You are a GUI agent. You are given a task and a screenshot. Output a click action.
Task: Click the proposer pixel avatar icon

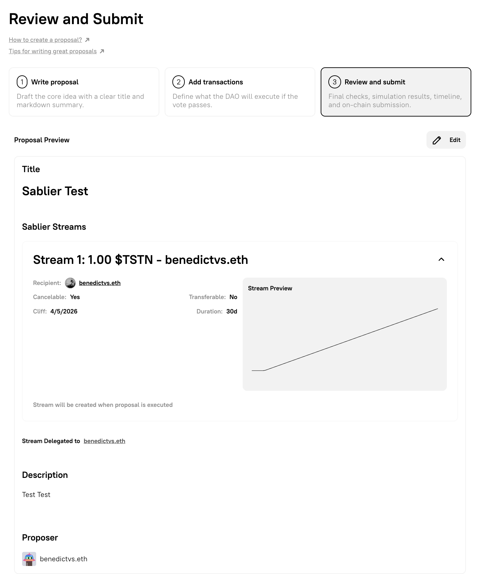29,559
